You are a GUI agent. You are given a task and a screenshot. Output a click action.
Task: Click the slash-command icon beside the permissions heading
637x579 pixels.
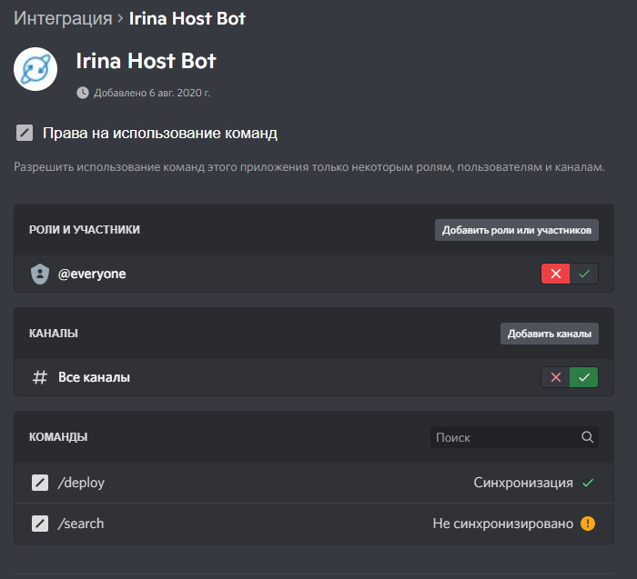(x=25, y=134)
